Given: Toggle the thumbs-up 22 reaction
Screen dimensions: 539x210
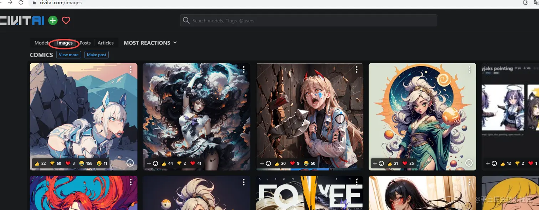Looking at the screenshot, I should [x=40, y=163].
